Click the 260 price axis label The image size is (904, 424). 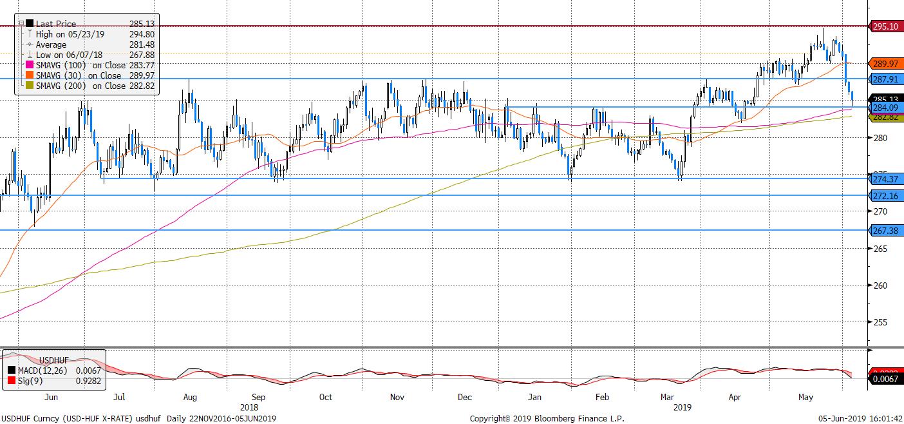coord(880,285)
